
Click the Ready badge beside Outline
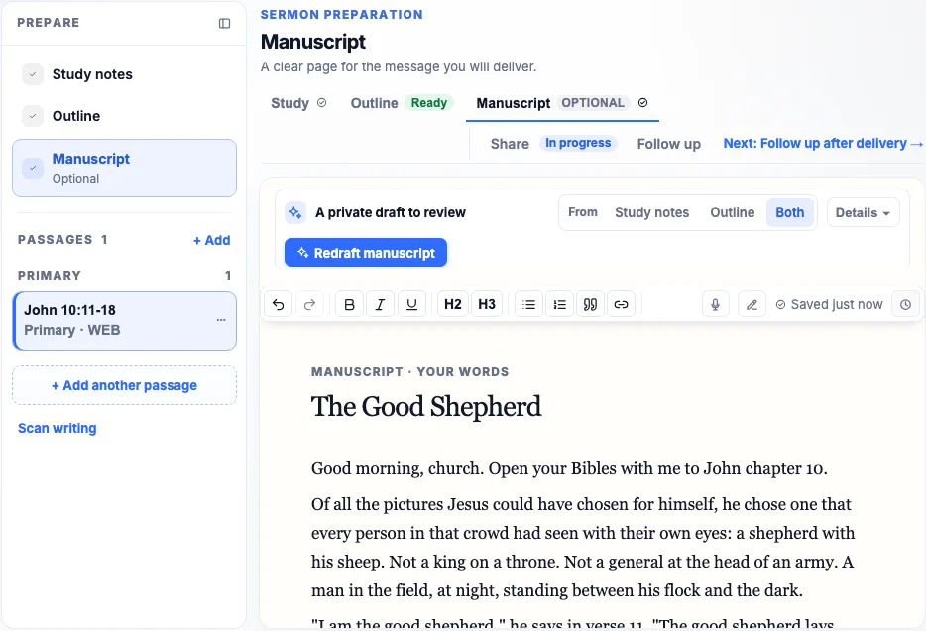click(x=428, y=103)
